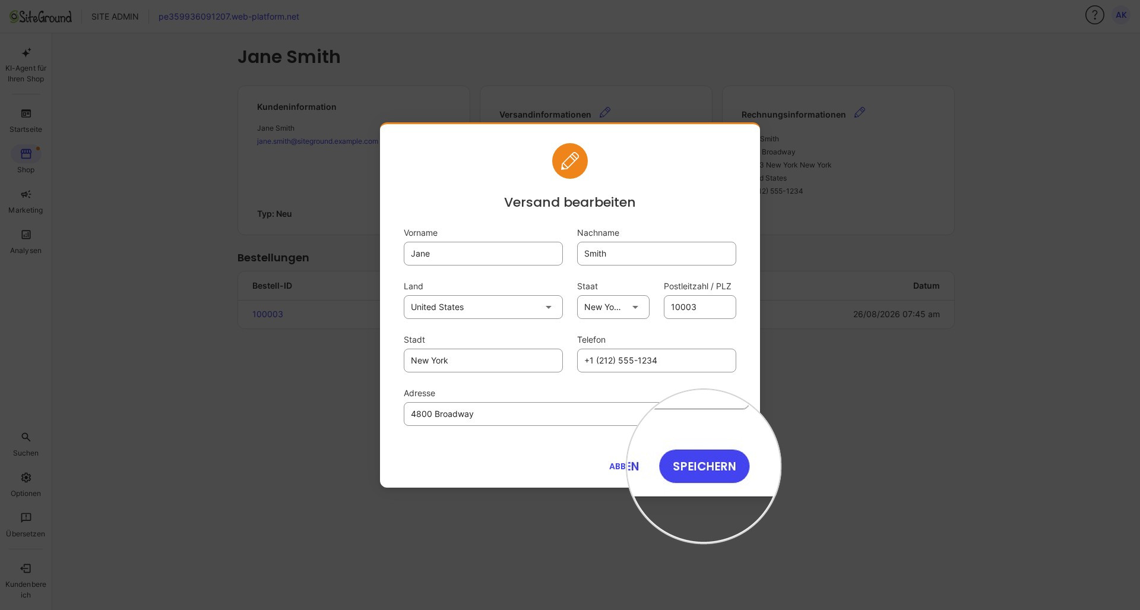Save changes with the Speichern button

[x=704, y=466]
